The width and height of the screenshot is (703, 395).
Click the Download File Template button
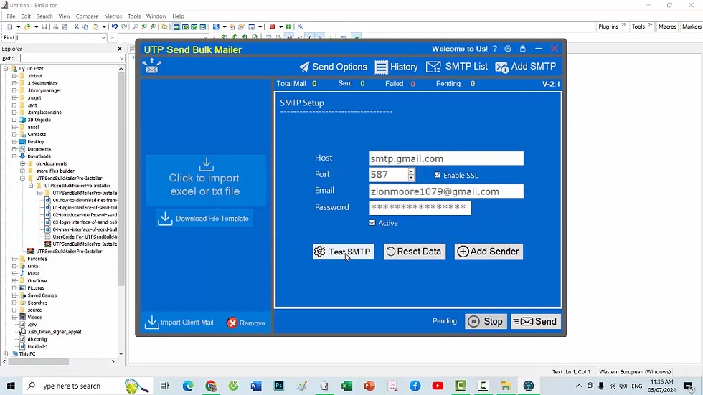204,219
